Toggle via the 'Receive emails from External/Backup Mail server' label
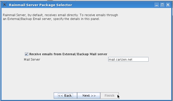173x101 pixels. point(68,54)
